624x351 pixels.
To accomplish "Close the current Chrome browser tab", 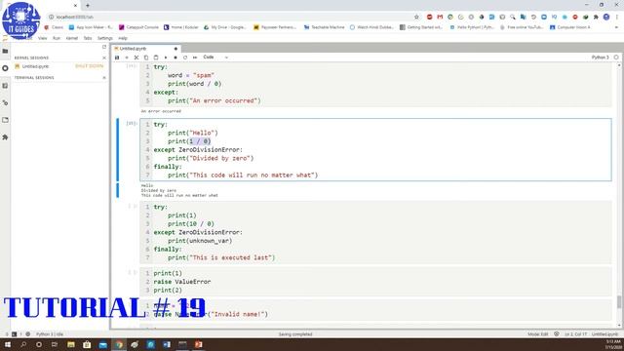I will click(75, 6).
